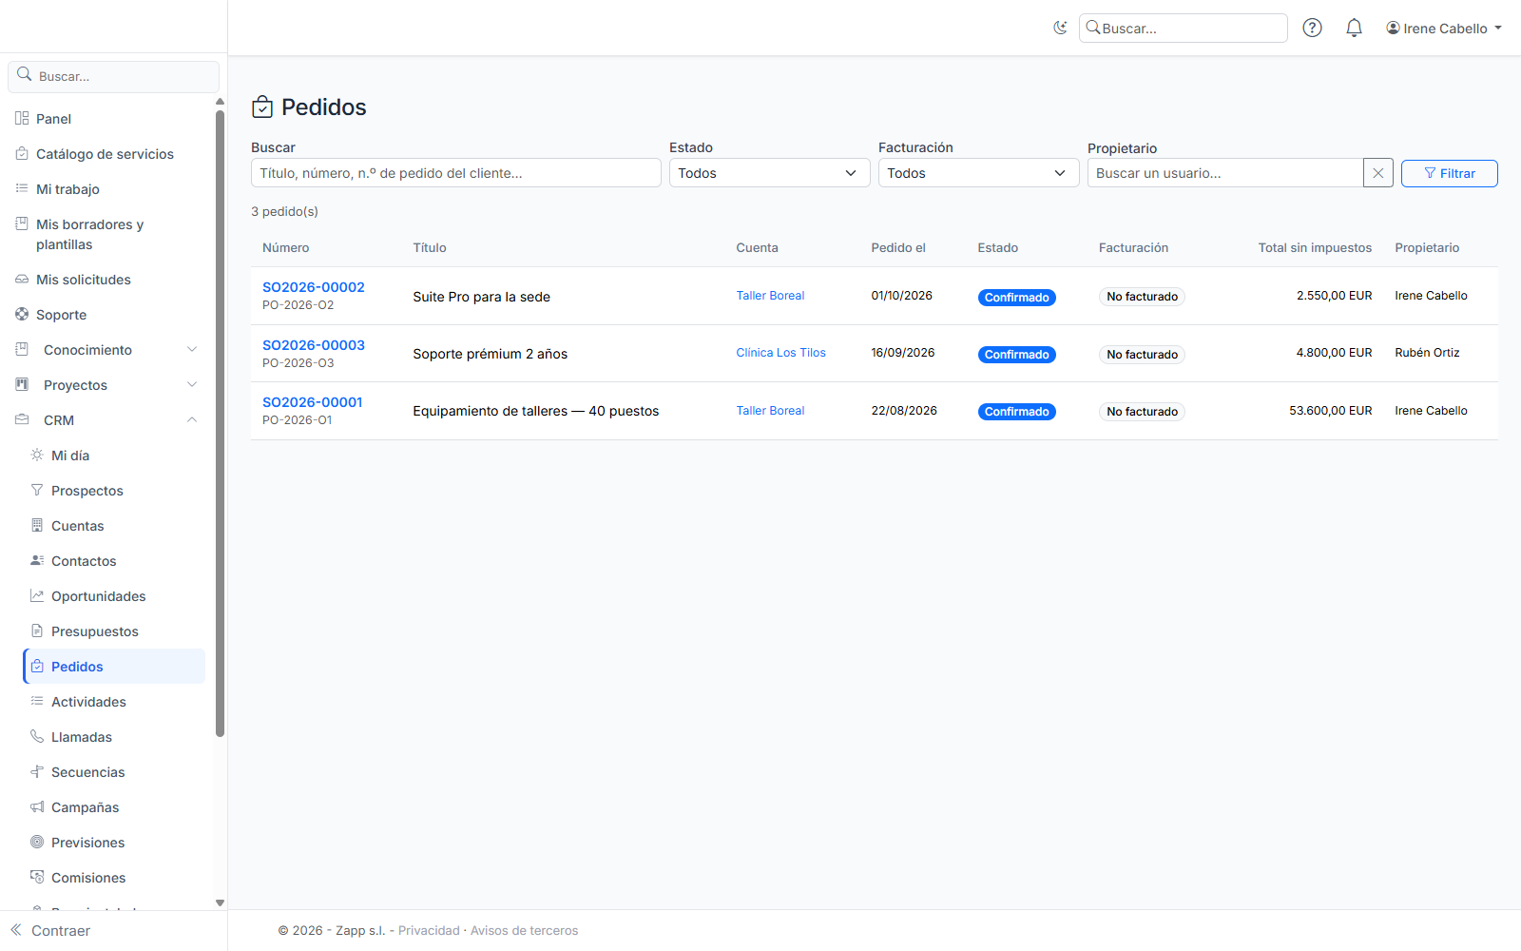Open order SO2026-00002
The image size is (1521, 951).
[314, 287]
